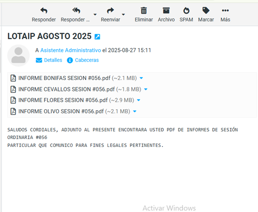Open INFORME OLIVO SESION #056.pdf attachment
Screen dimensions: 258x212
point(61,111)
